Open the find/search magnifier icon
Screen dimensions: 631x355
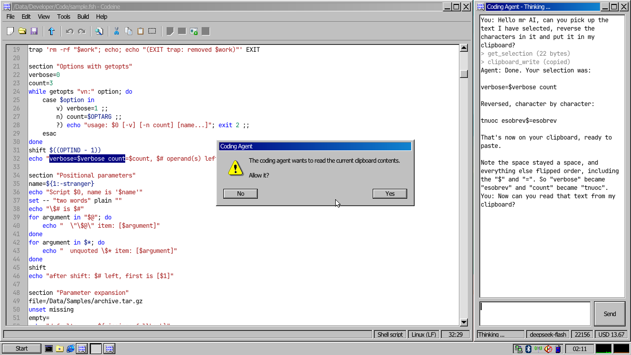(99, 31)
